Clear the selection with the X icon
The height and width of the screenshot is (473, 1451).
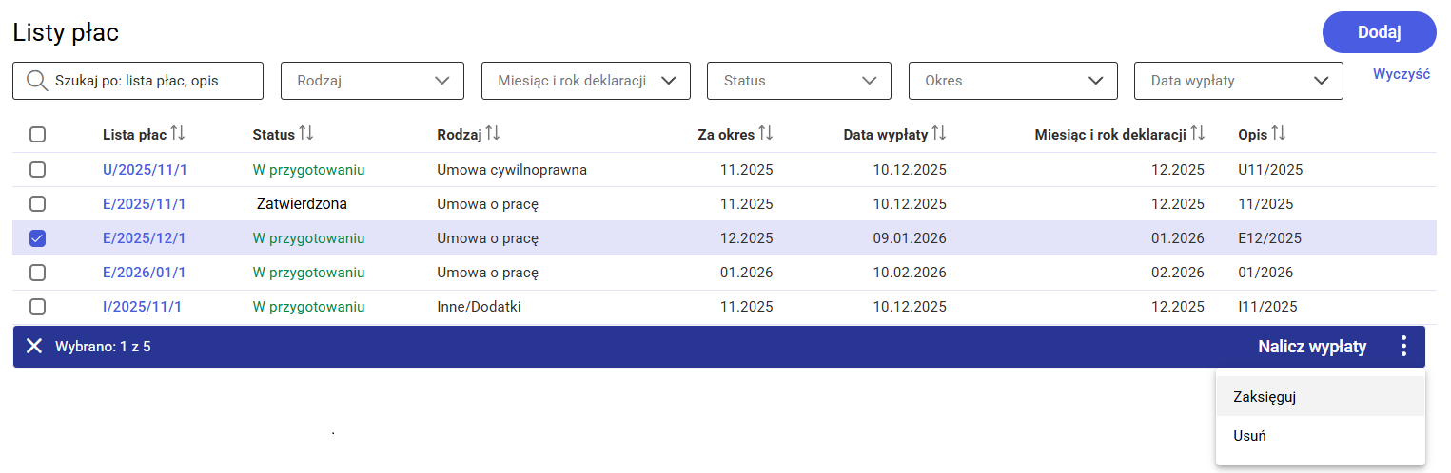(x=34, y=347)
